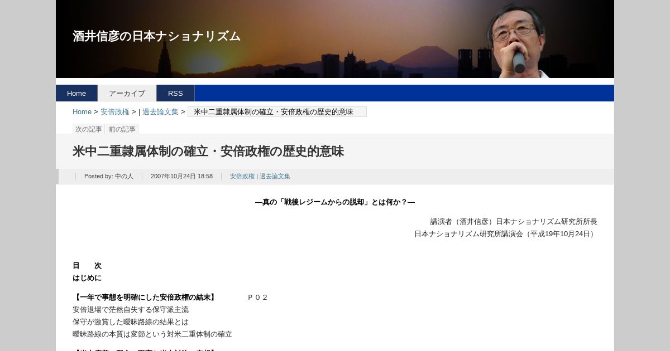Go to 次の記事

pos(89,129)
